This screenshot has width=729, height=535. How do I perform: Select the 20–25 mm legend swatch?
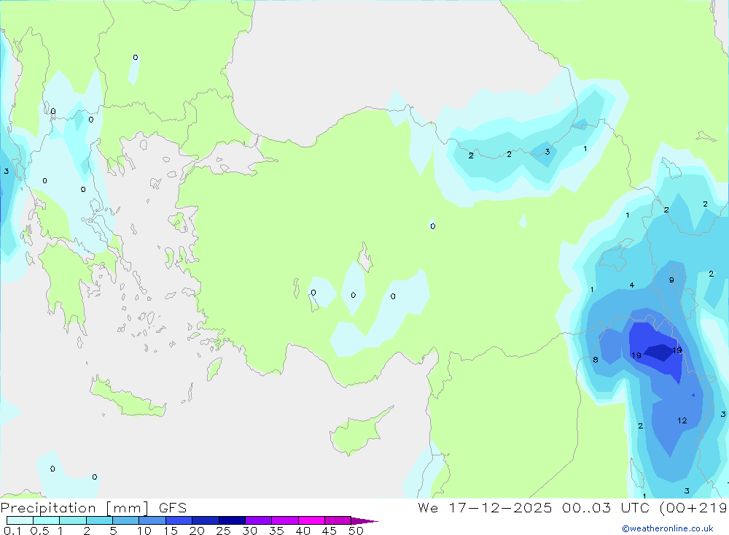205,520
